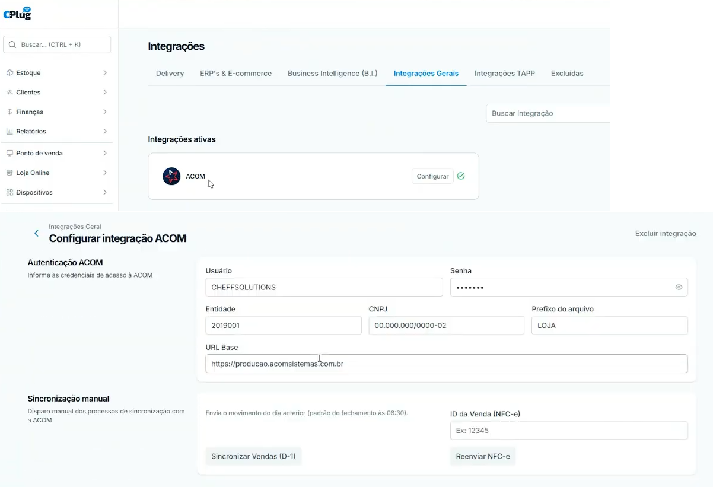Click the CPlug logo
The height and width of the screenshot is (487, 713).
click(x=17, y=13)
